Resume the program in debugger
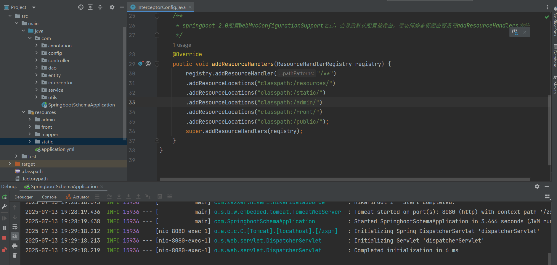 click(4, 218)
